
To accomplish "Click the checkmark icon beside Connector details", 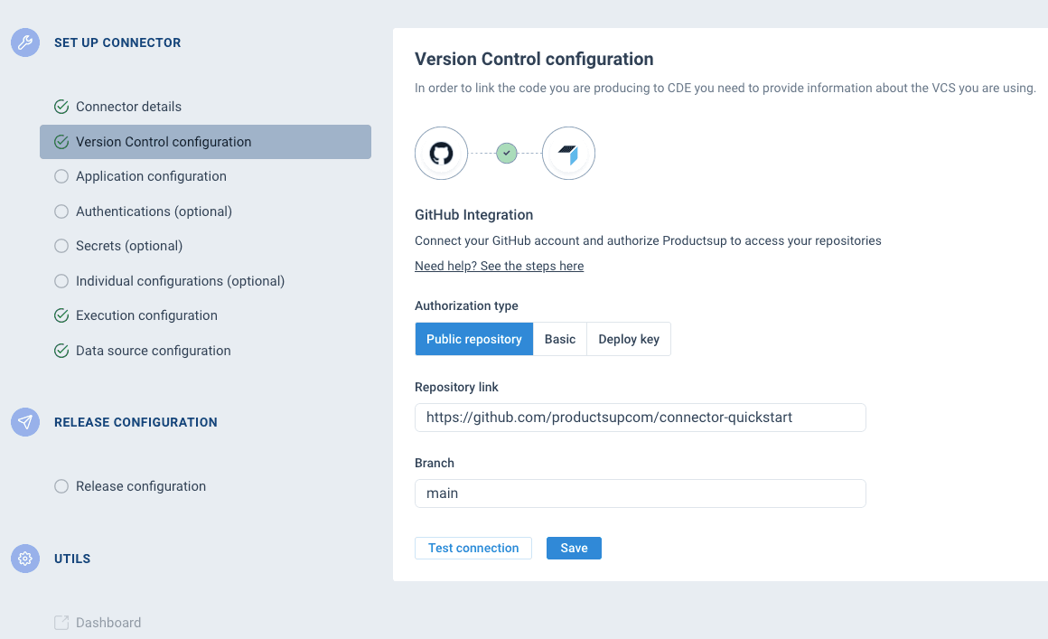I will (61, 106).
